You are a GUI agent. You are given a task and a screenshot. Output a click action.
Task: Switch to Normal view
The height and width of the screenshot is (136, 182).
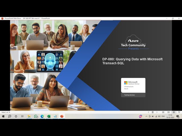pyautogui.click(x=163, y=112)
